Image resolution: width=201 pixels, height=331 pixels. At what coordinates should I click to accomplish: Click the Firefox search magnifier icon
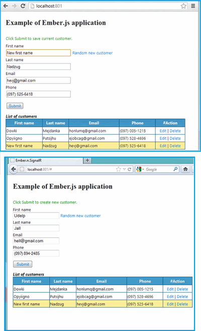coord(175,169)
